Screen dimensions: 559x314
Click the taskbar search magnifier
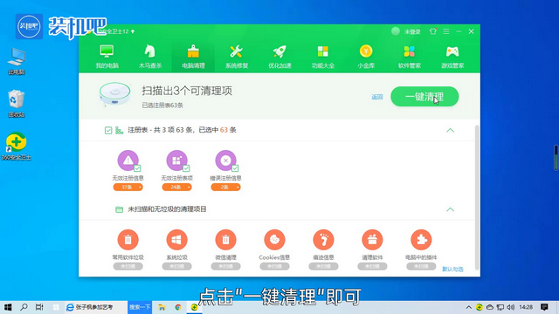point(24,307)
